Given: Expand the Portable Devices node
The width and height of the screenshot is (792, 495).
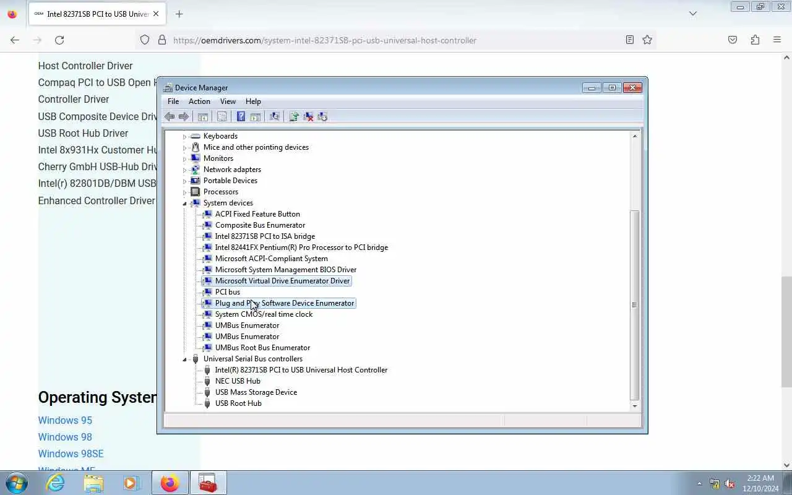Looking at the screenshot, I should 184,181.
